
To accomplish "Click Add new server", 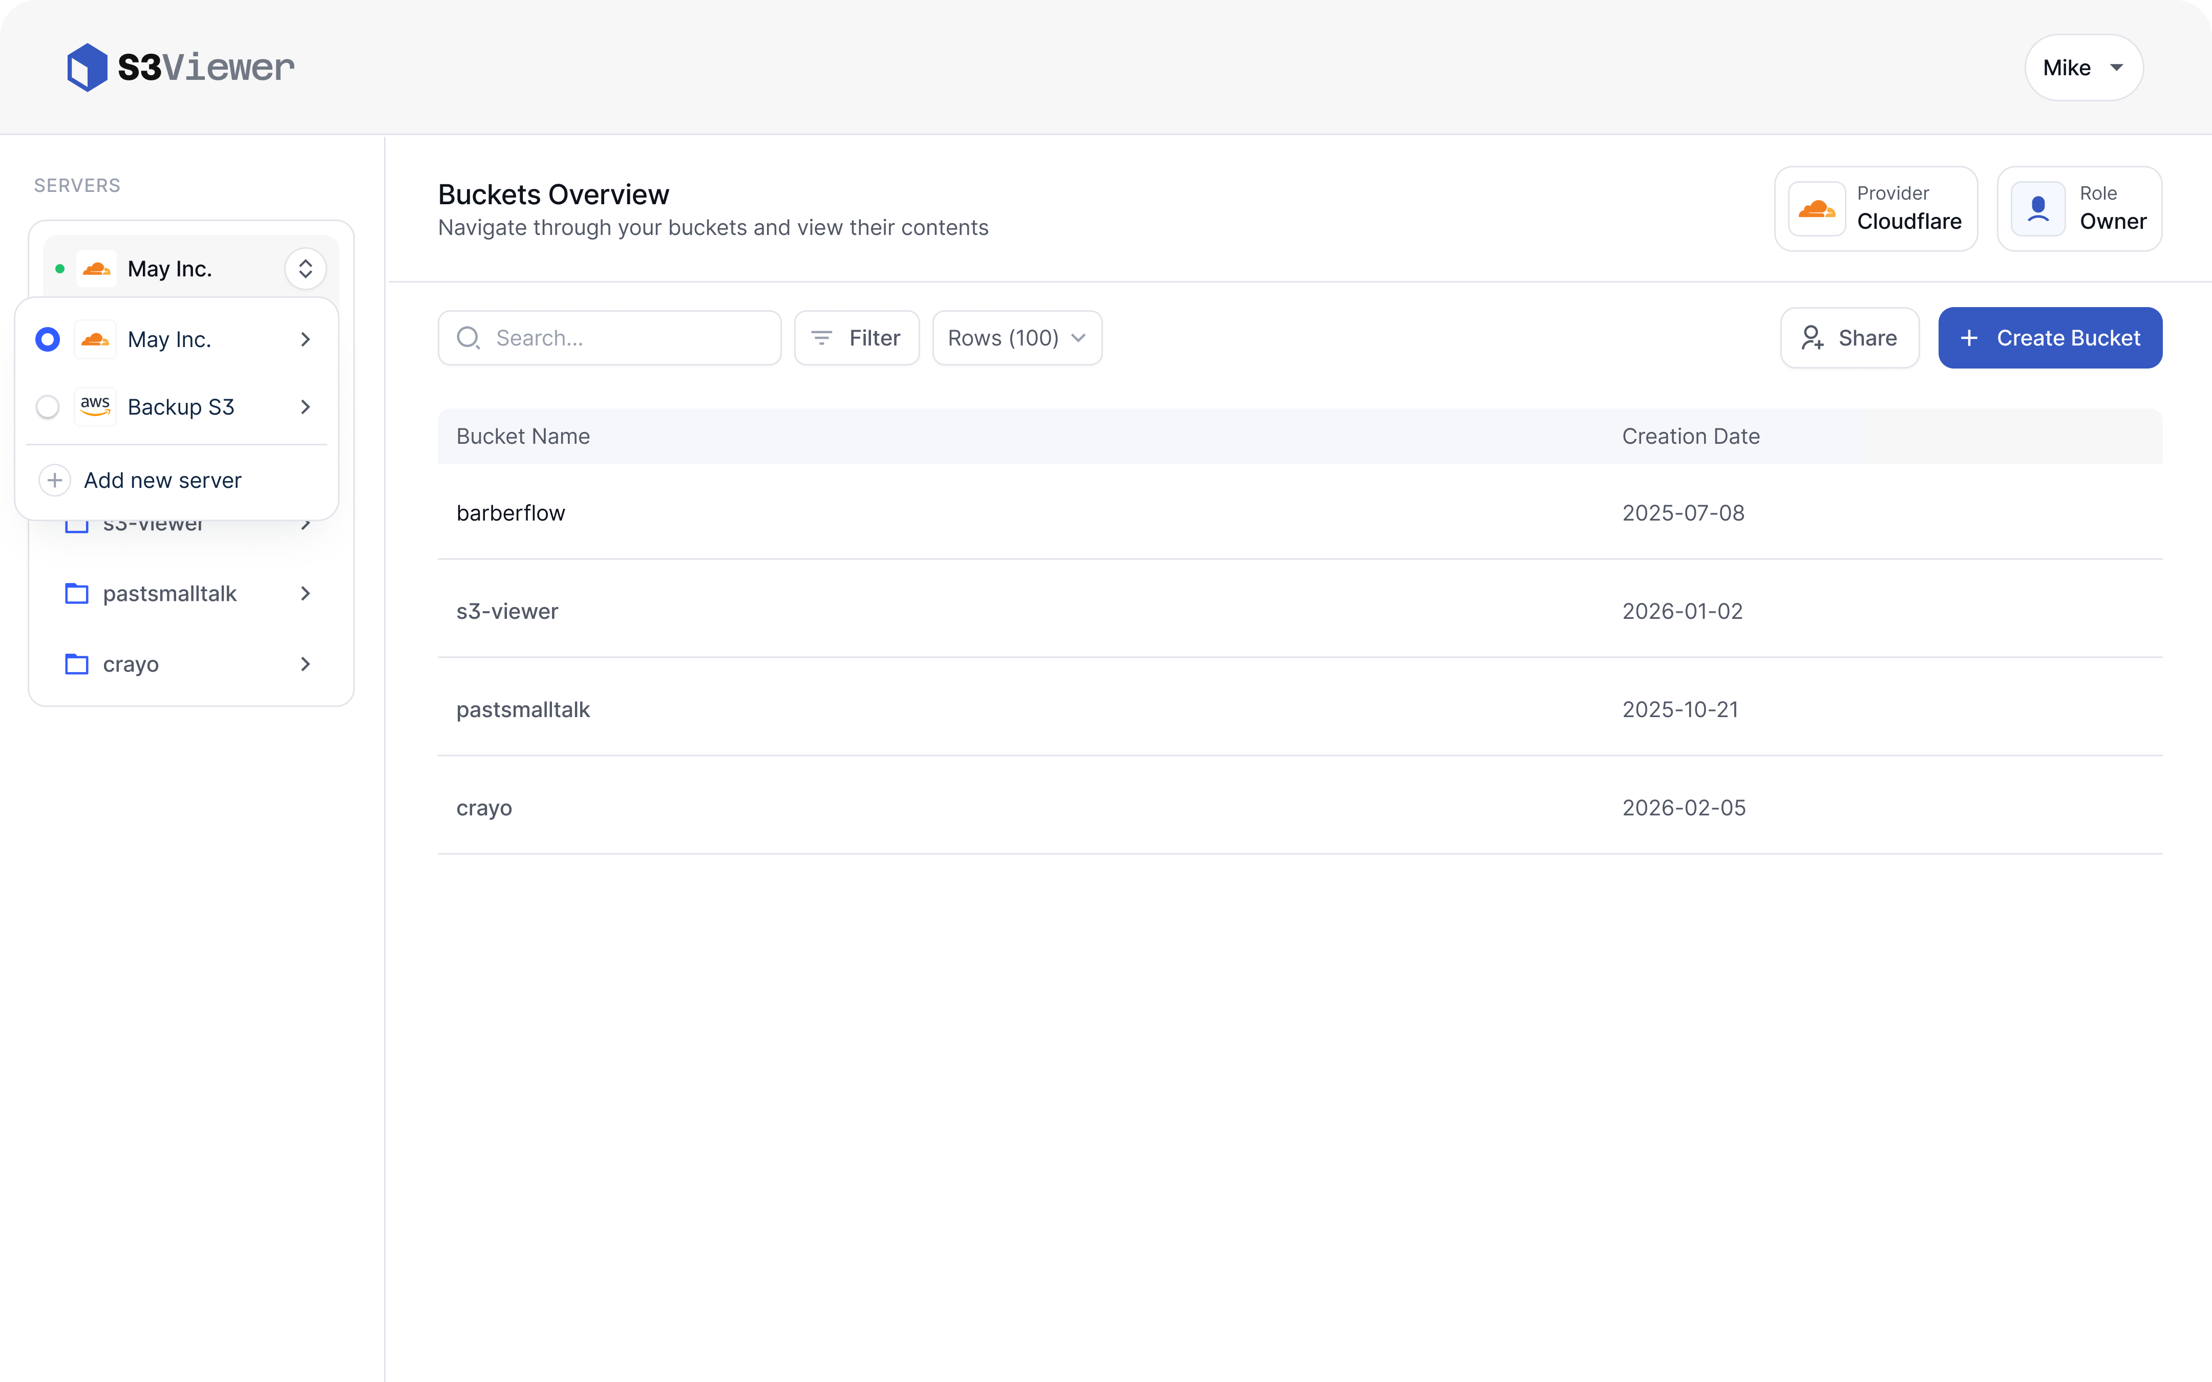I will coord(162,480).
